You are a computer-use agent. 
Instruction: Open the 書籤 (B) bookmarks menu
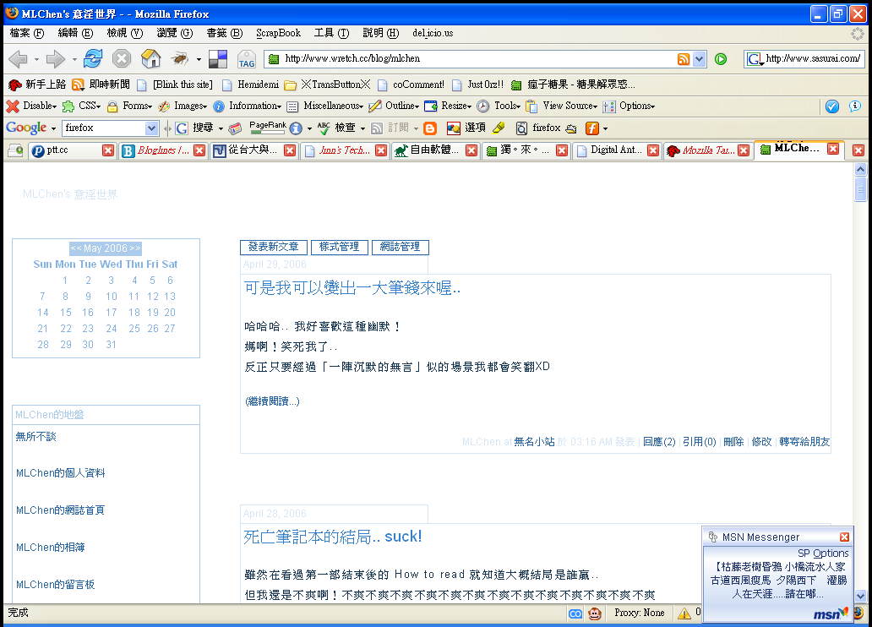click(x=225, y=34)
